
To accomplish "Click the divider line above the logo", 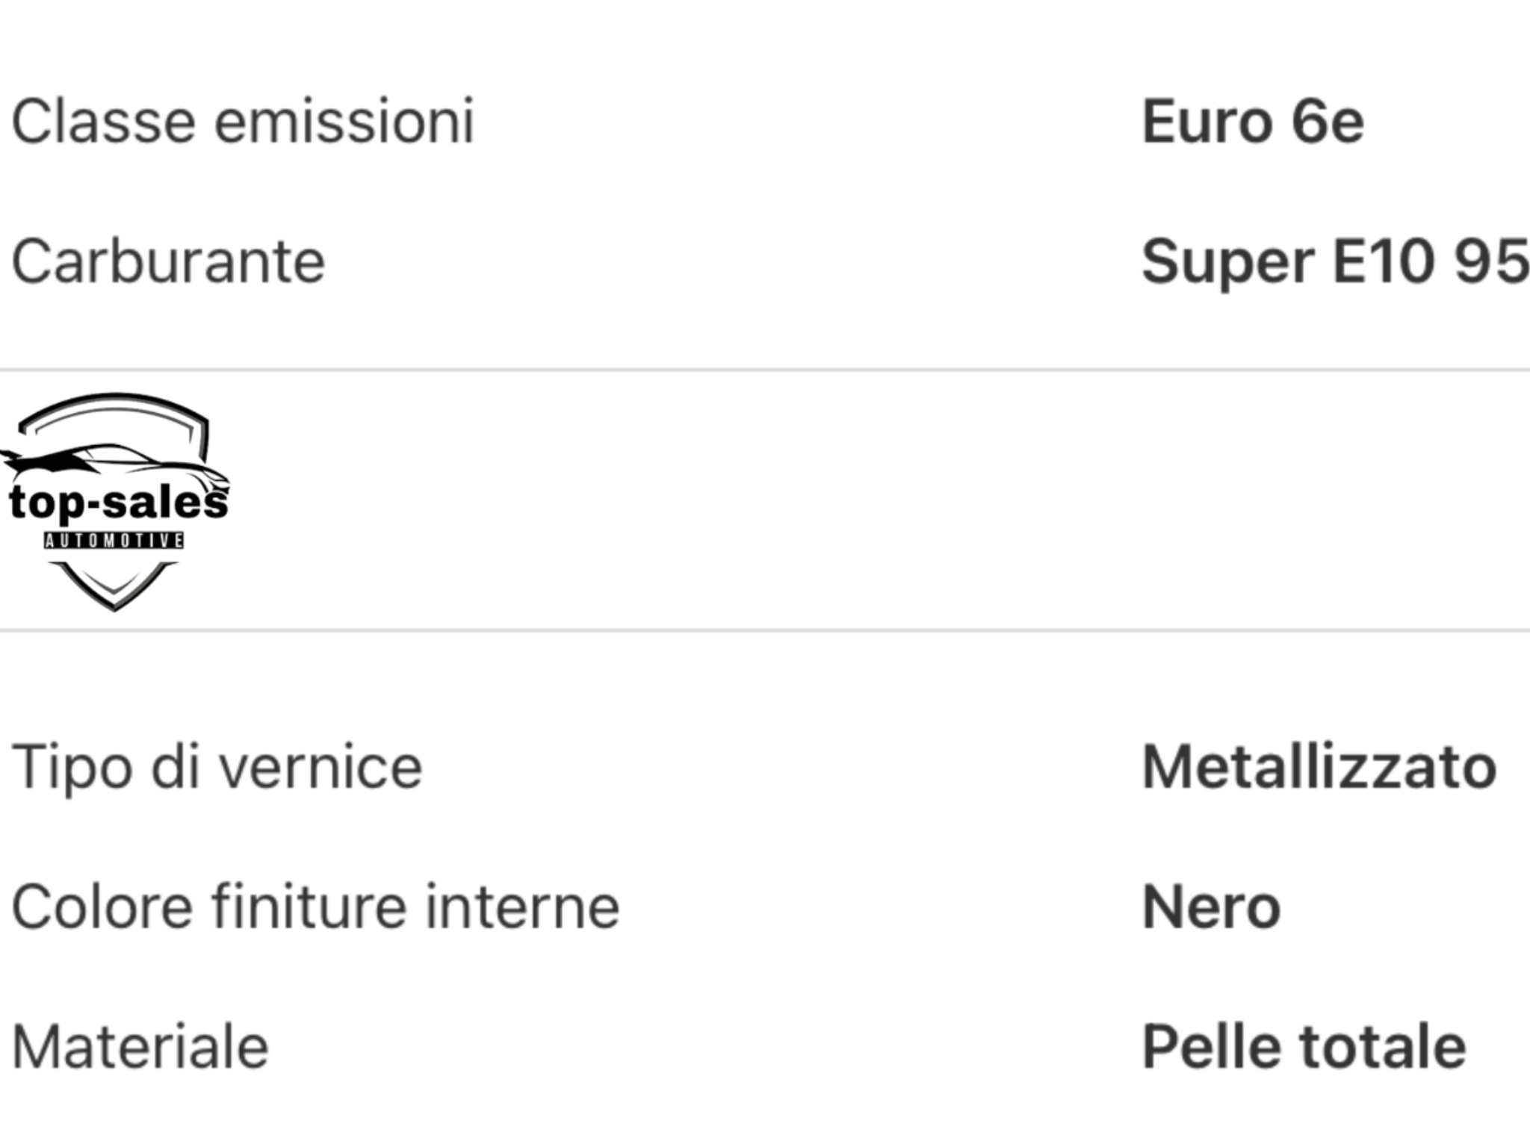I will (765, 370).
